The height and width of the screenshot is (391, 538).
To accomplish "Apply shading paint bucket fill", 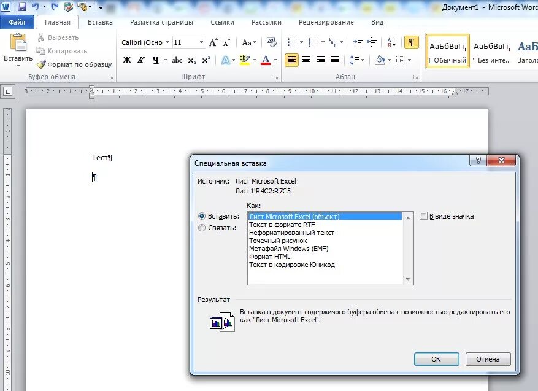I will tap(380, 60).
